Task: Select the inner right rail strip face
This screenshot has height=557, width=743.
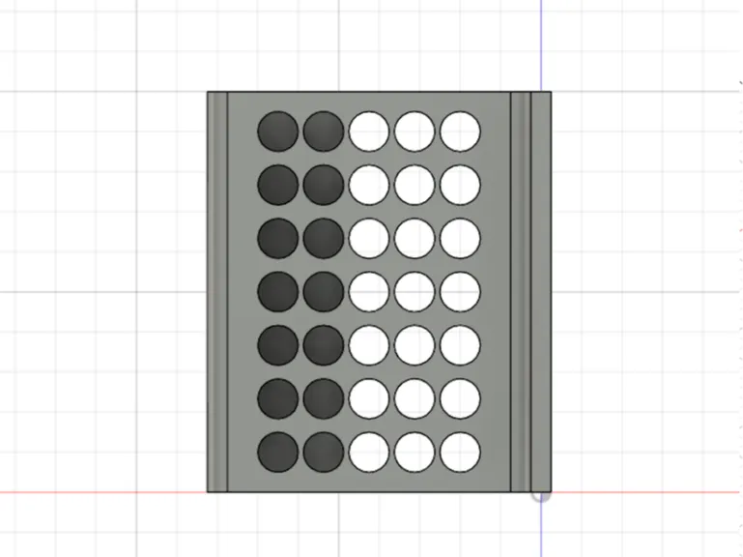Action: pos(521,292)
